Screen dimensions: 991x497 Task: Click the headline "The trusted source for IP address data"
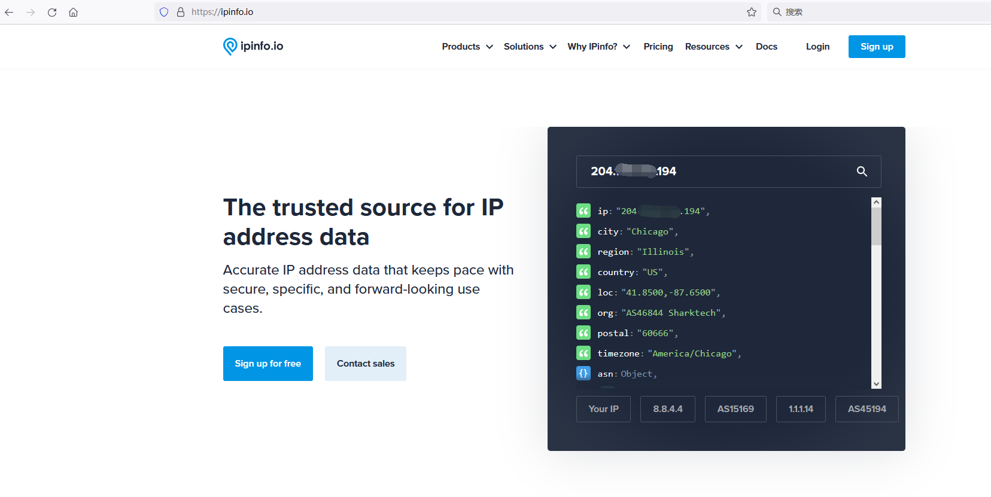click(x=363, y=222)
